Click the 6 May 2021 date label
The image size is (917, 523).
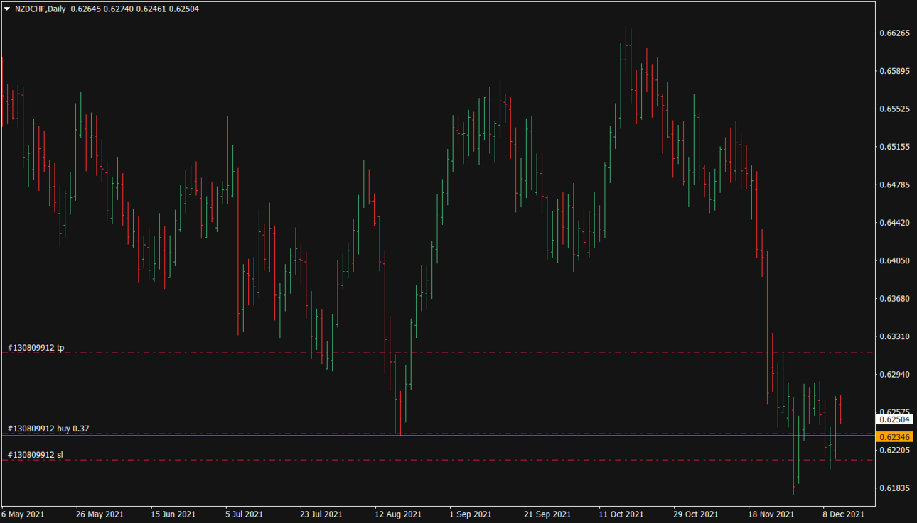[x=23, y=514]
